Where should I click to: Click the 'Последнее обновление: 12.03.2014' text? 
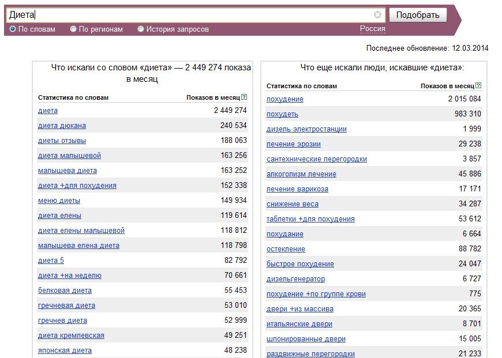(x=427, y=48)
